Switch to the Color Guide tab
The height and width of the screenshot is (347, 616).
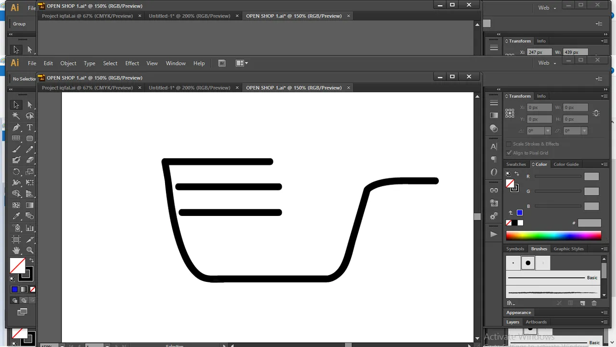pos(566,164)
